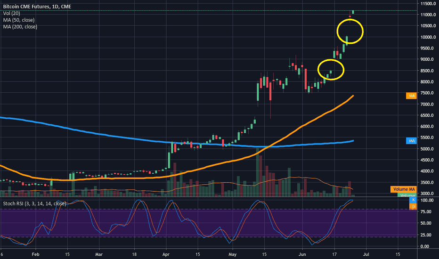Click the Volume MA axis label
Screen dimensions: 439x259
point(404,189)
